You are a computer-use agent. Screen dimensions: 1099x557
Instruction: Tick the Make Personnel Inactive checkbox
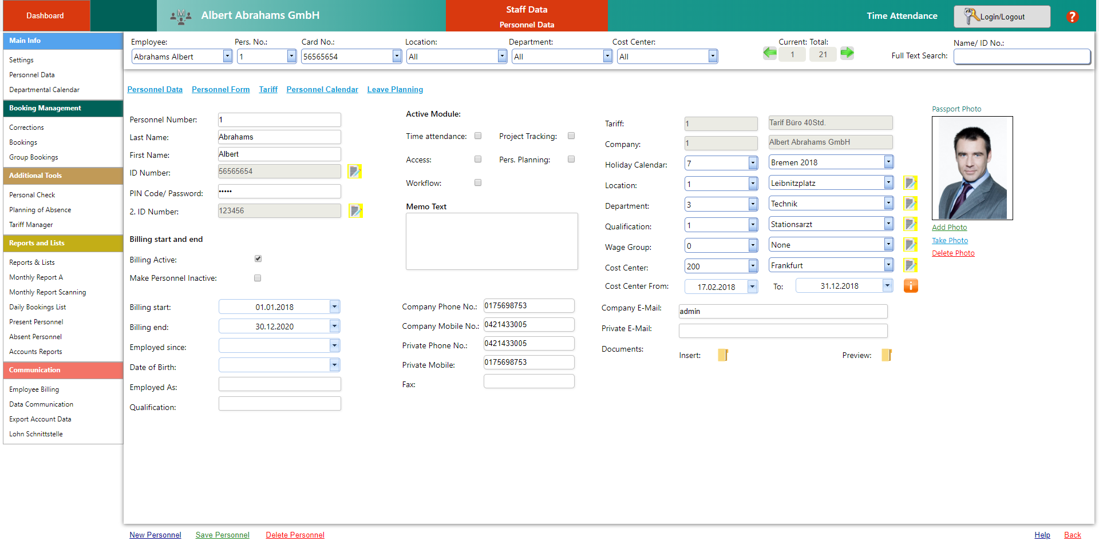tap(258, 278)
